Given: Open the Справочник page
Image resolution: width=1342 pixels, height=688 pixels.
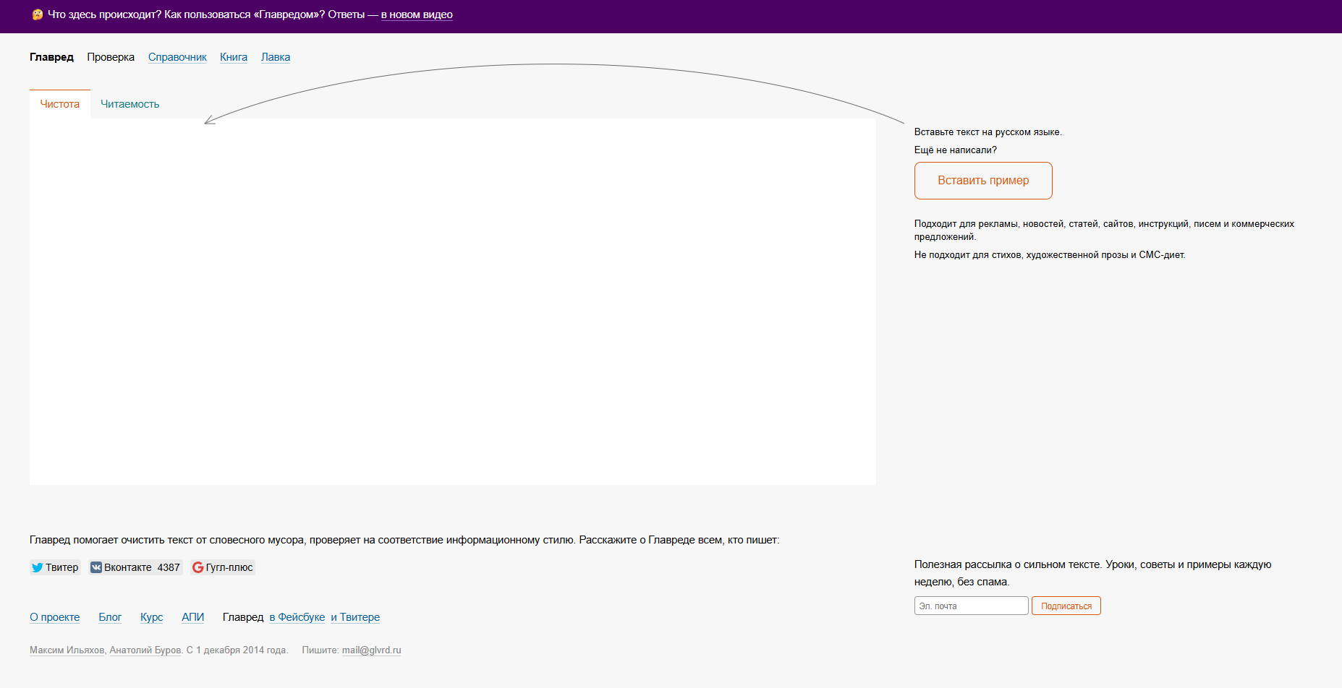Looking at the screenshot, I should coord(177,57).
